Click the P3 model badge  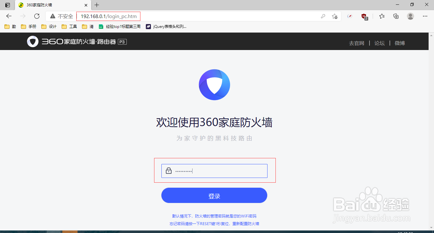(x=122, y=41)
